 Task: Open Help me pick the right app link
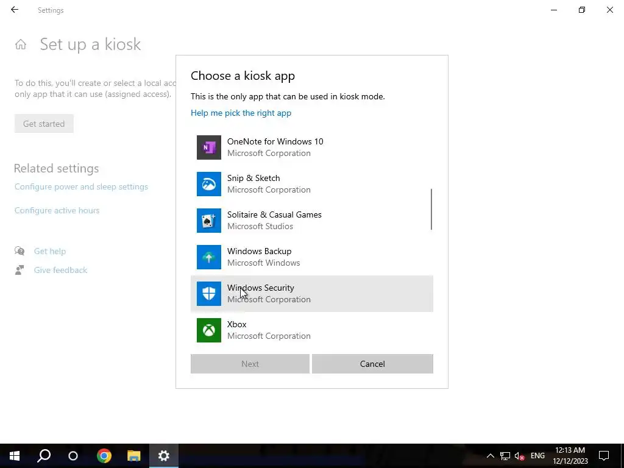[241, 113]
